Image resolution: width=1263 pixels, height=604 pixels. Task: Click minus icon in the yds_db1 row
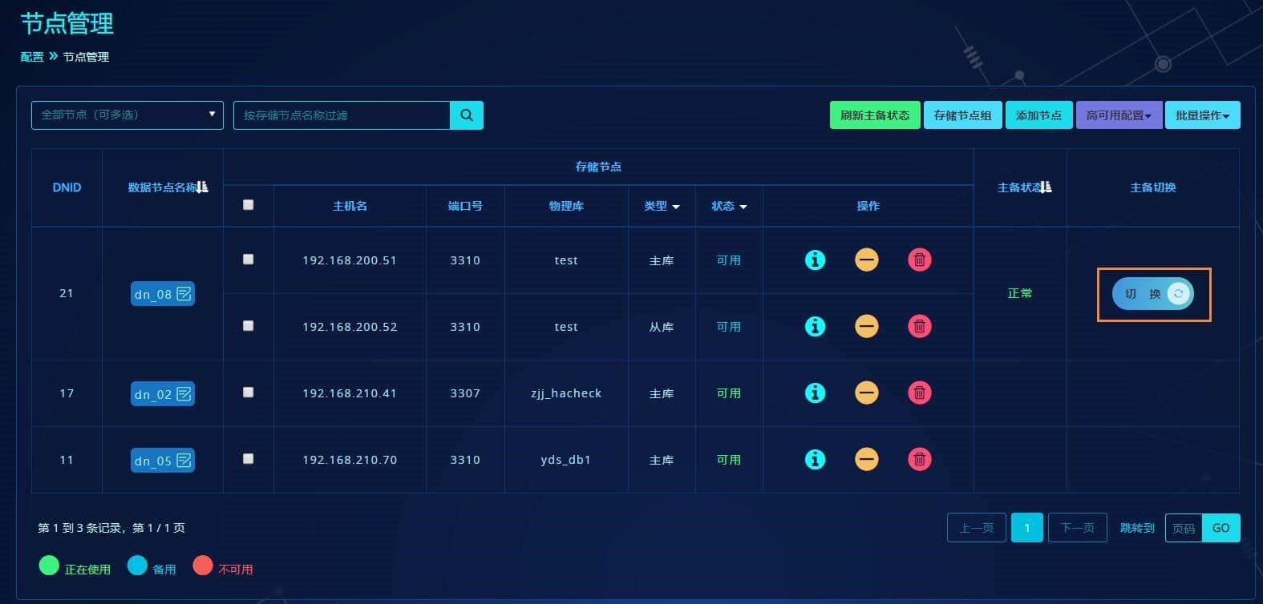coord(867,459)
